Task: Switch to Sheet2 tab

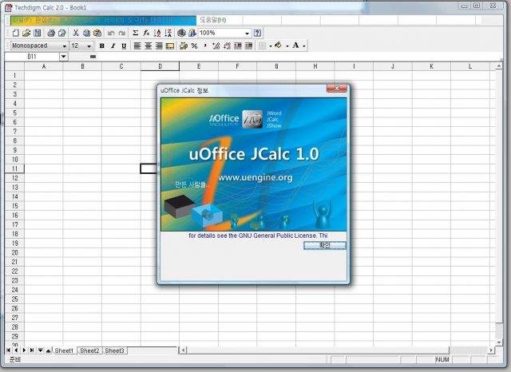Action: click(x=89, y=350)
